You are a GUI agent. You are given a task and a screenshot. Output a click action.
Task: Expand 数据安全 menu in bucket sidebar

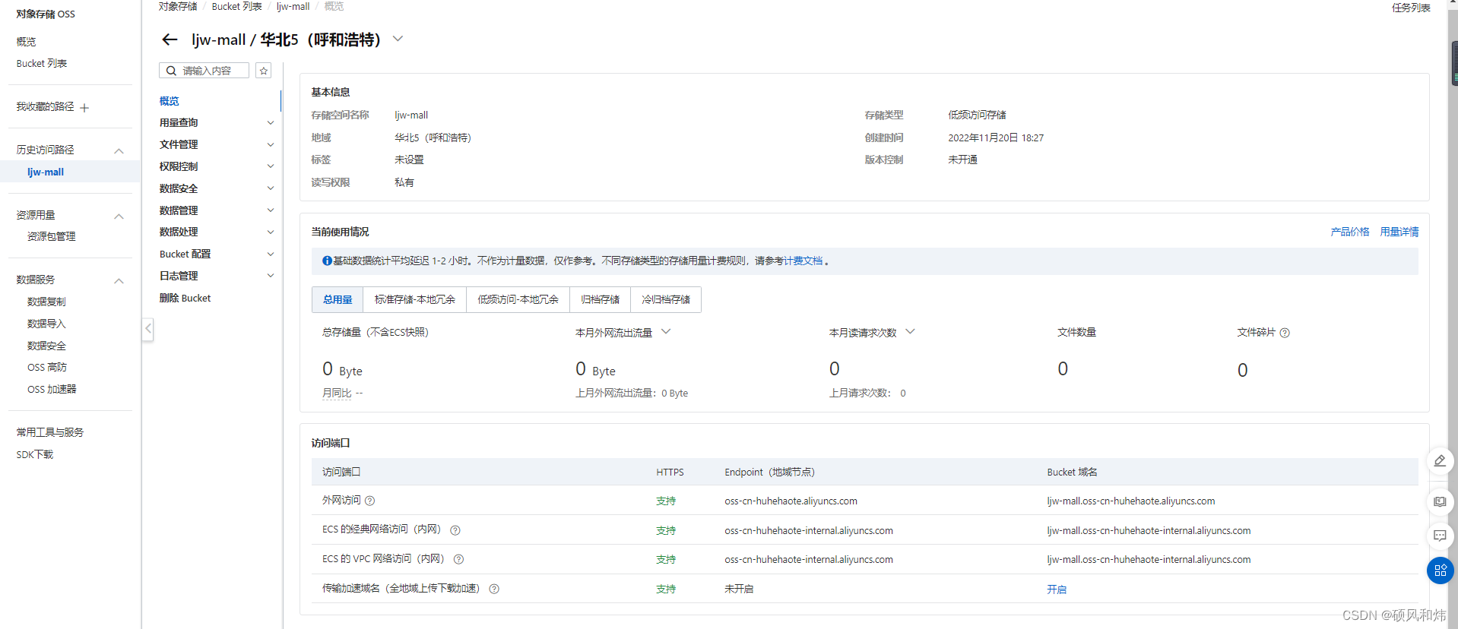(x=270, y=188)
